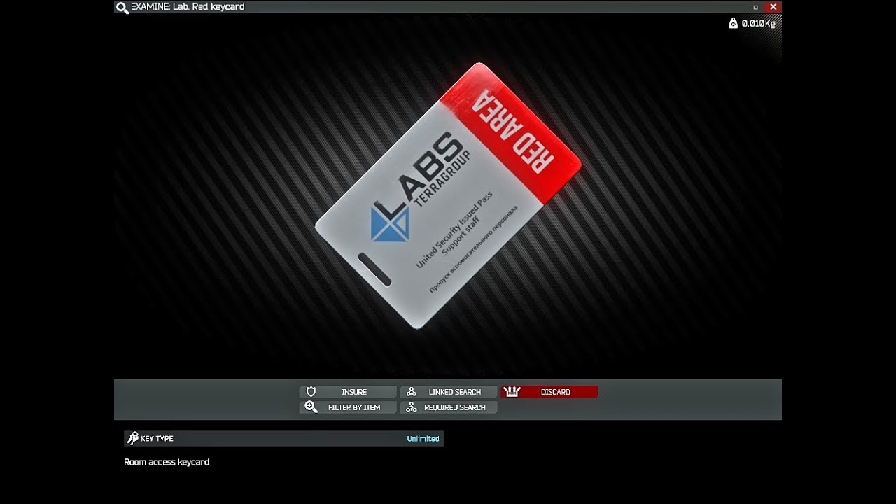
Task: Click the '0.010Kg' weight value
Action: [x=758, y=23]
